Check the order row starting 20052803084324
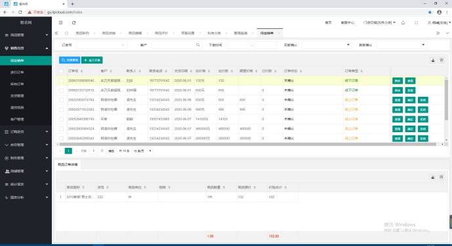The width and height of the screenshot is (452, 246). coord(61,129)
